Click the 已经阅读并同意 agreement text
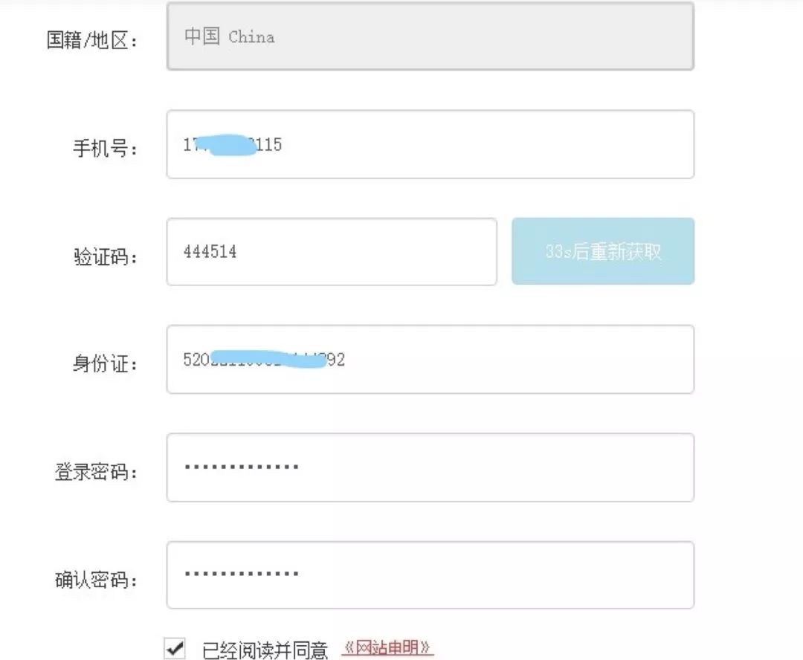 click(264, 648)
